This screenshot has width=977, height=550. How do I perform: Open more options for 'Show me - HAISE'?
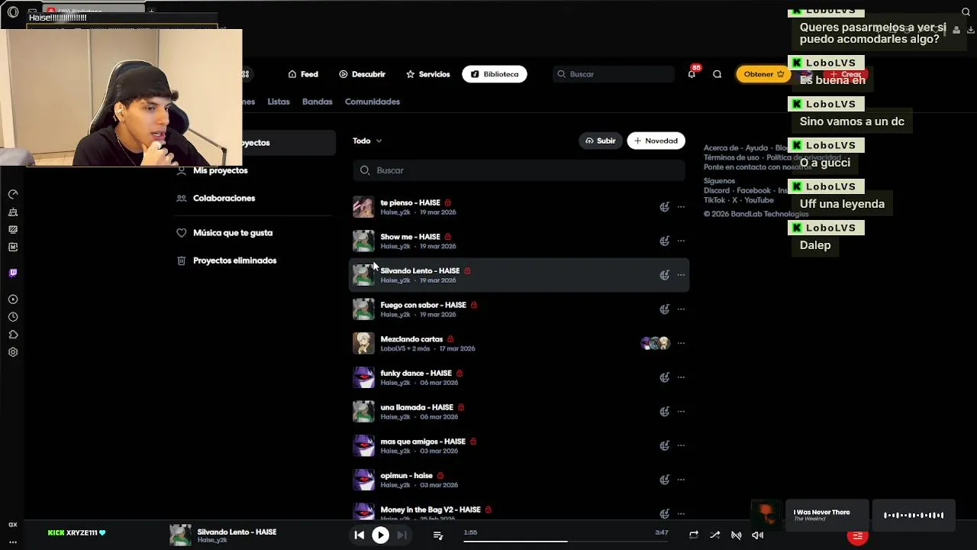pyautogui.click(x=681, y=241)
